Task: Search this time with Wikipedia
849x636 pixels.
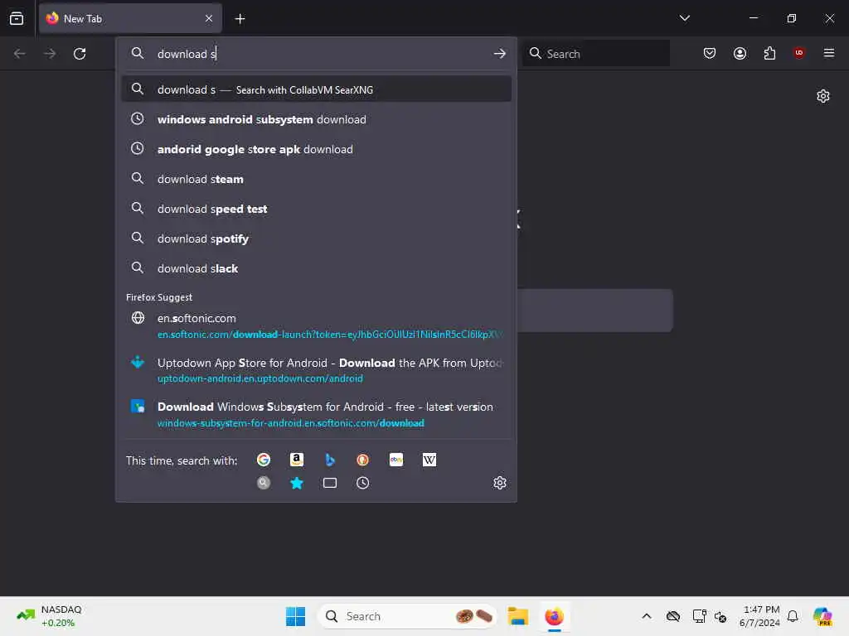Action: [429, 460]
